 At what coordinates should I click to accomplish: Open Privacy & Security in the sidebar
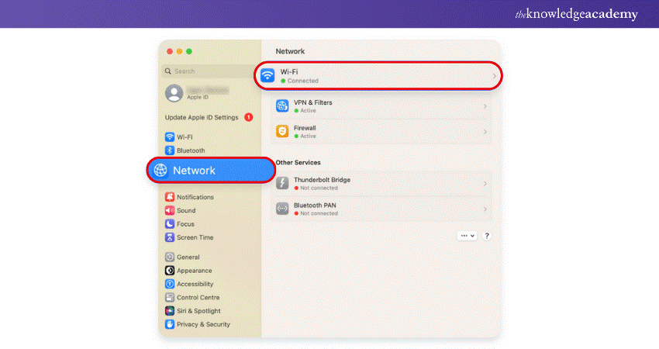pos(202,324)
